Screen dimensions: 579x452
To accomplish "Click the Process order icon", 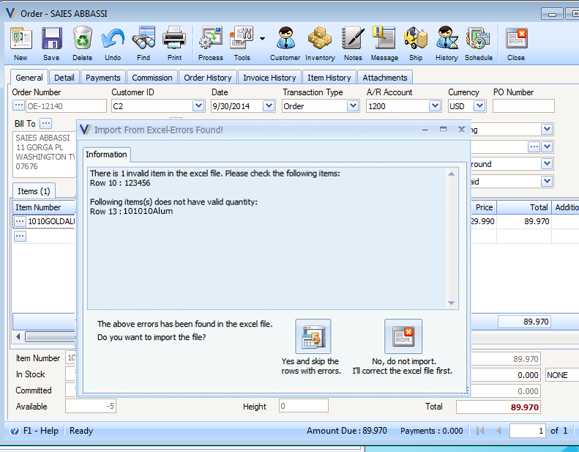I will click(x=211, y=38).
